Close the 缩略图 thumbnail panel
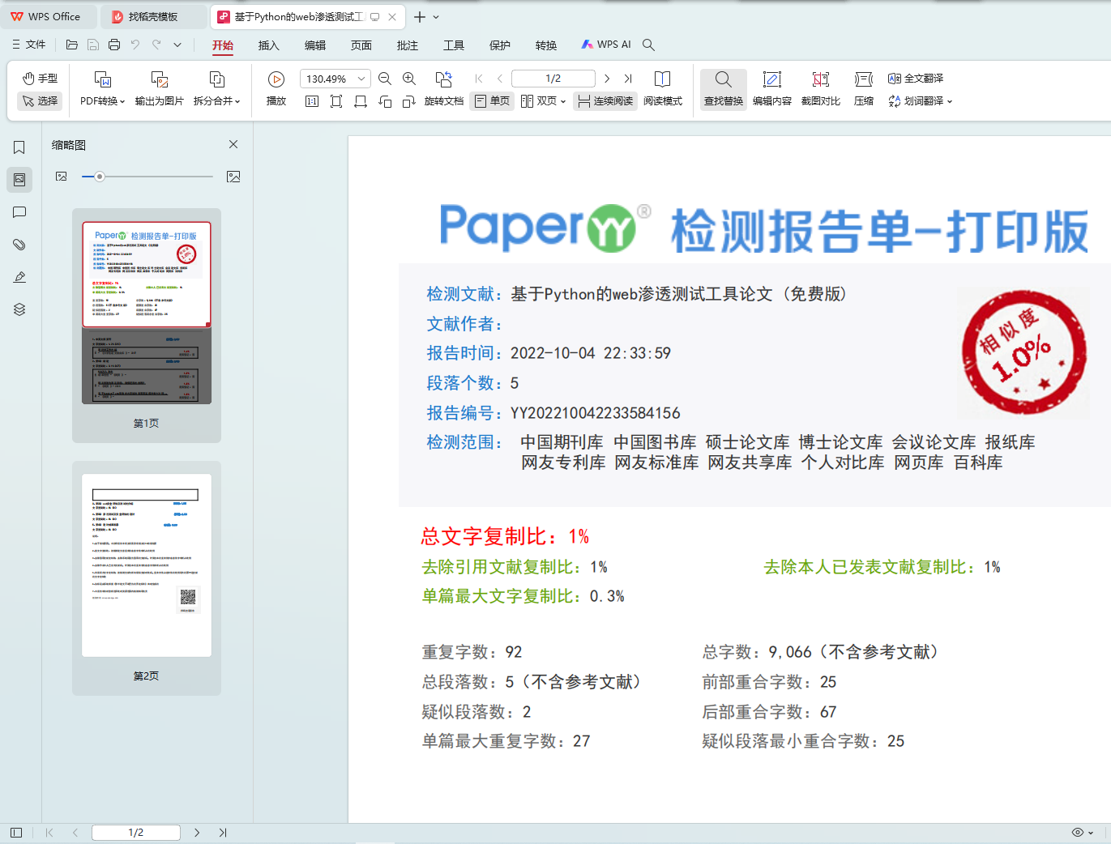The width and height of the screenshot is (1111, 844). tap(233, 144)
